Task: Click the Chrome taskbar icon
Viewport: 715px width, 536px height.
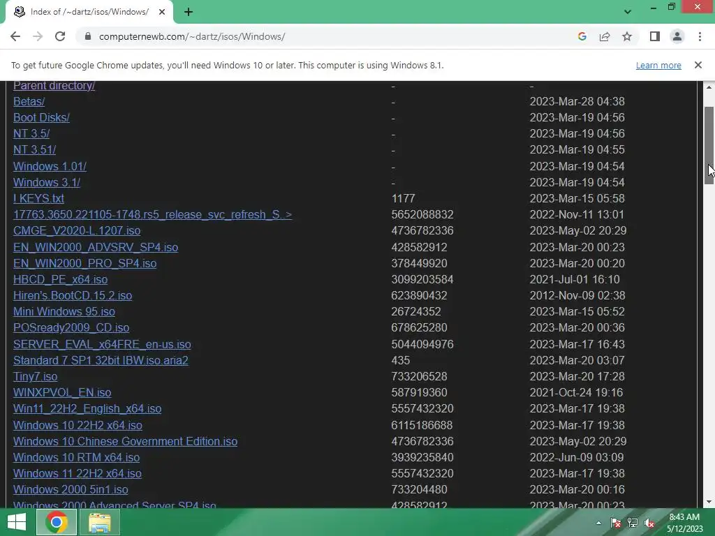Action: click(x=57, y=522)
